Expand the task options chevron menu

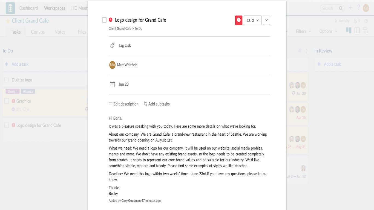click(x=266, y=20)
